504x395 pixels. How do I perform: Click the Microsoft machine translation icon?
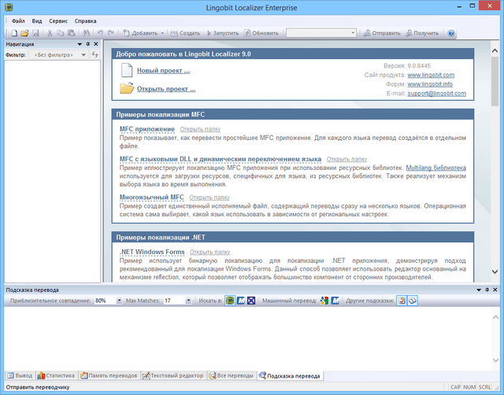coord(335,301)
